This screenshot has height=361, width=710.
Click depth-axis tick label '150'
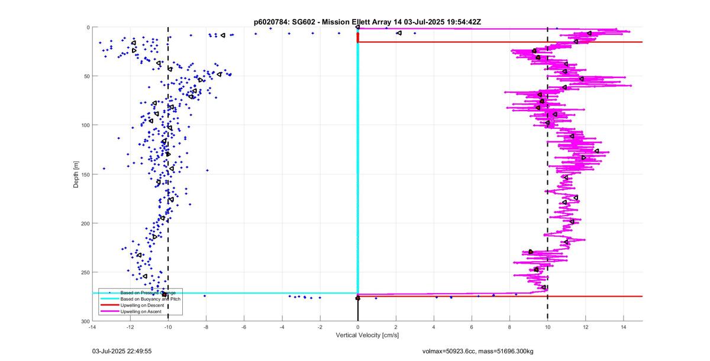pyautogui.click(x=85, y=174)
